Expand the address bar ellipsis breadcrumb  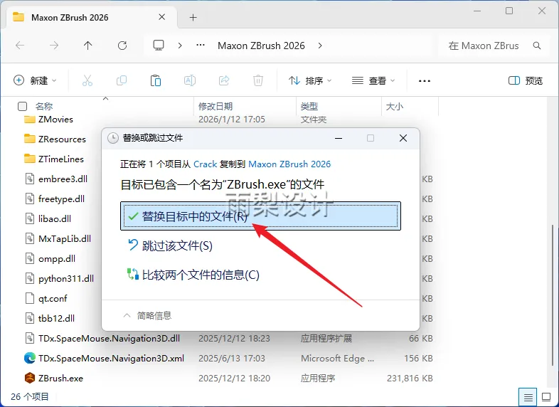point(201,46)
